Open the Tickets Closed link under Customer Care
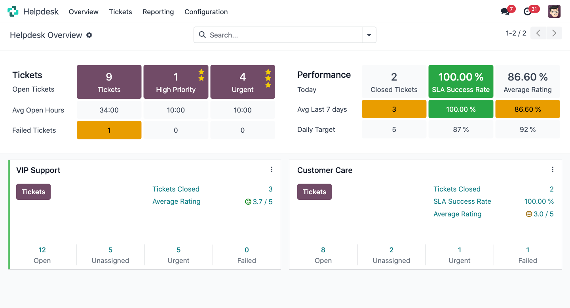The width and height of the screenshot is (570, 308). 457,189
